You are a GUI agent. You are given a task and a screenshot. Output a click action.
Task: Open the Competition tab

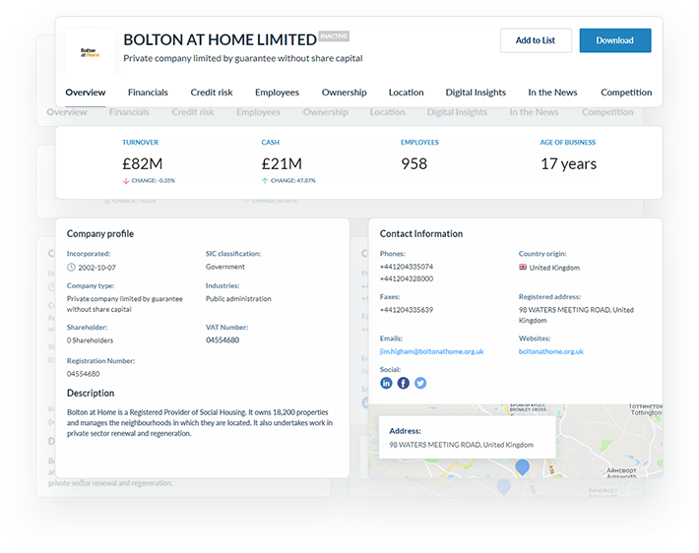coord(626,92)
